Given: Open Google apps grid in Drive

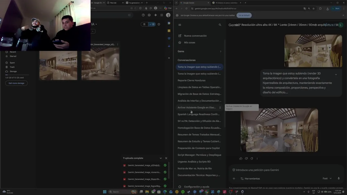Looking at the screenshot, I should 162,15.
